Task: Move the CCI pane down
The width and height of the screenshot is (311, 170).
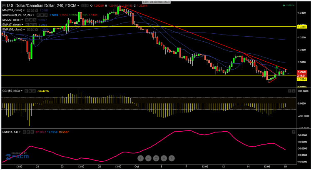Action: [294, 91]
